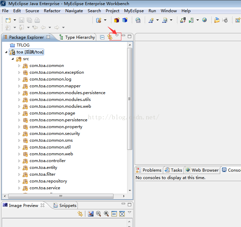Click Collapse All in Package Explorer
Screen dimensions: 241x227
[102, 37]
